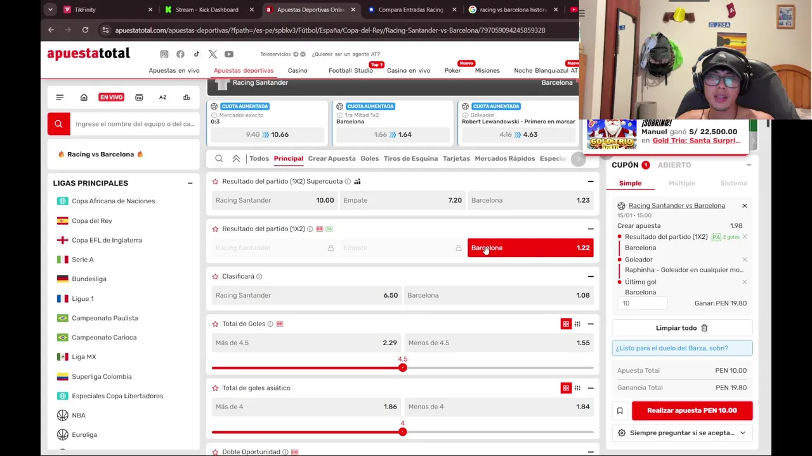
Task: Collapse the Cupón panel
Action: click(749, 165)
